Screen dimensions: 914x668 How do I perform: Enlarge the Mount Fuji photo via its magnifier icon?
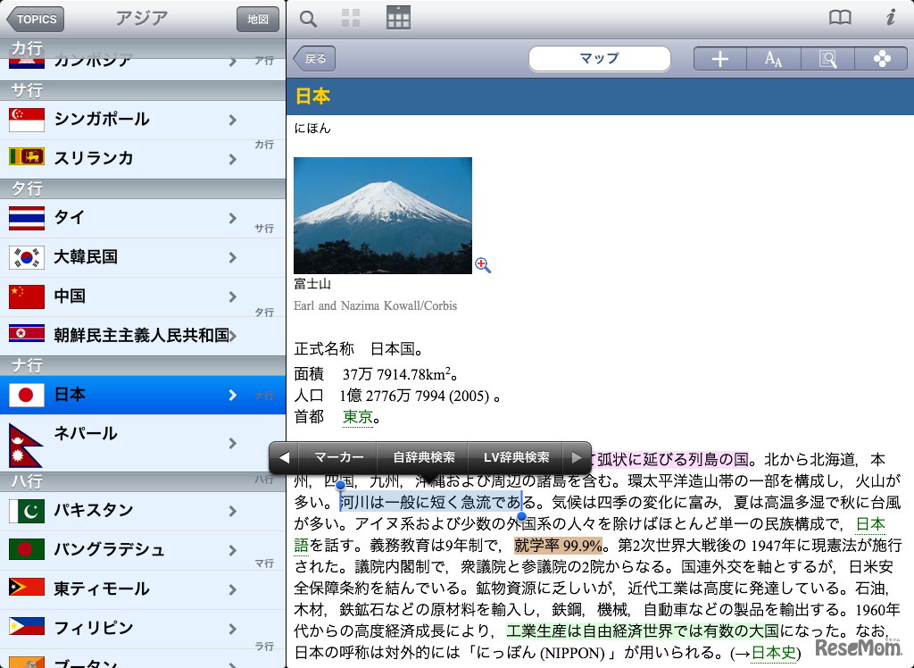483,266
